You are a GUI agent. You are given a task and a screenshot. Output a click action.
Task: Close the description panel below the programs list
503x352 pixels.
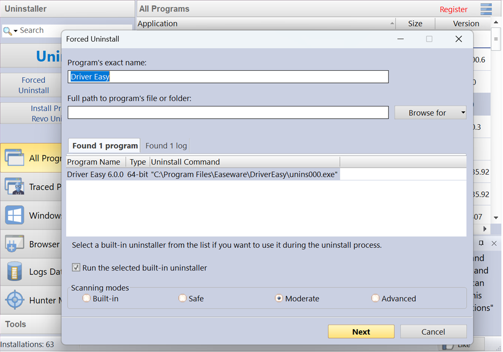pos(494,244)
